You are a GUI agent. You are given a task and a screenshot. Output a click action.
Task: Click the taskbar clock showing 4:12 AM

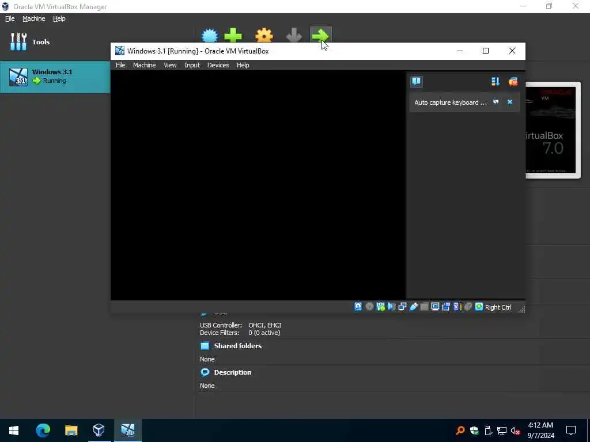click(540, 430)
